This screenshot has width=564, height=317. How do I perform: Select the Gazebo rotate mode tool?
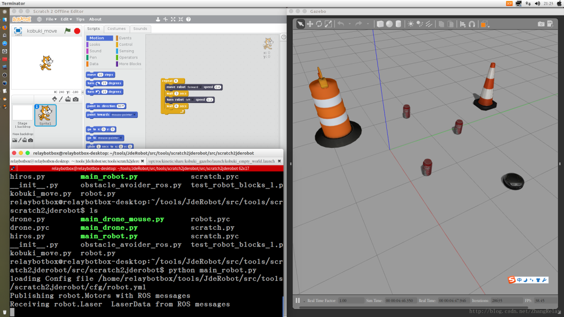point(319,24)
